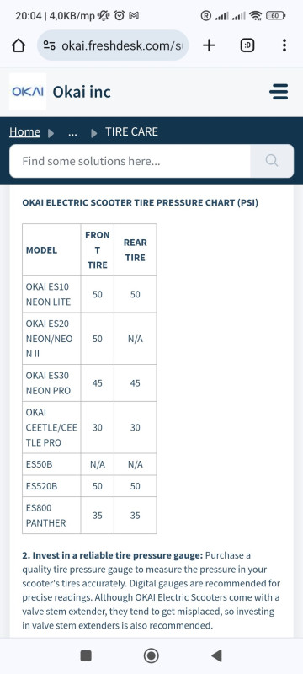Open a new browser tab
The image size is (303, 674).
(209, 45)
